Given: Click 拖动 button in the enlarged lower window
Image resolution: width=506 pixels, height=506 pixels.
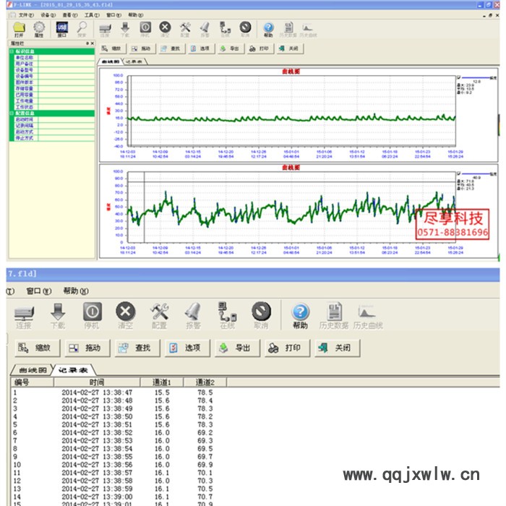Looking at the screenshot, I should click(x=87, y=348).
